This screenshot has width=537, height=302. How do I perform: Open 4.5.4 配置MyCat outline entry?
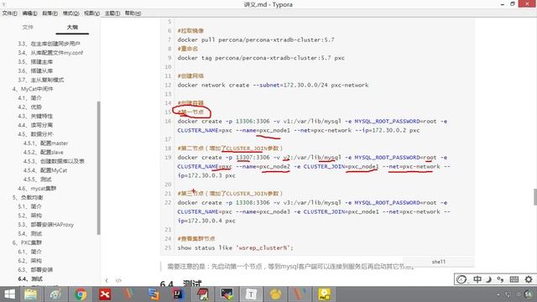[45, 170]
